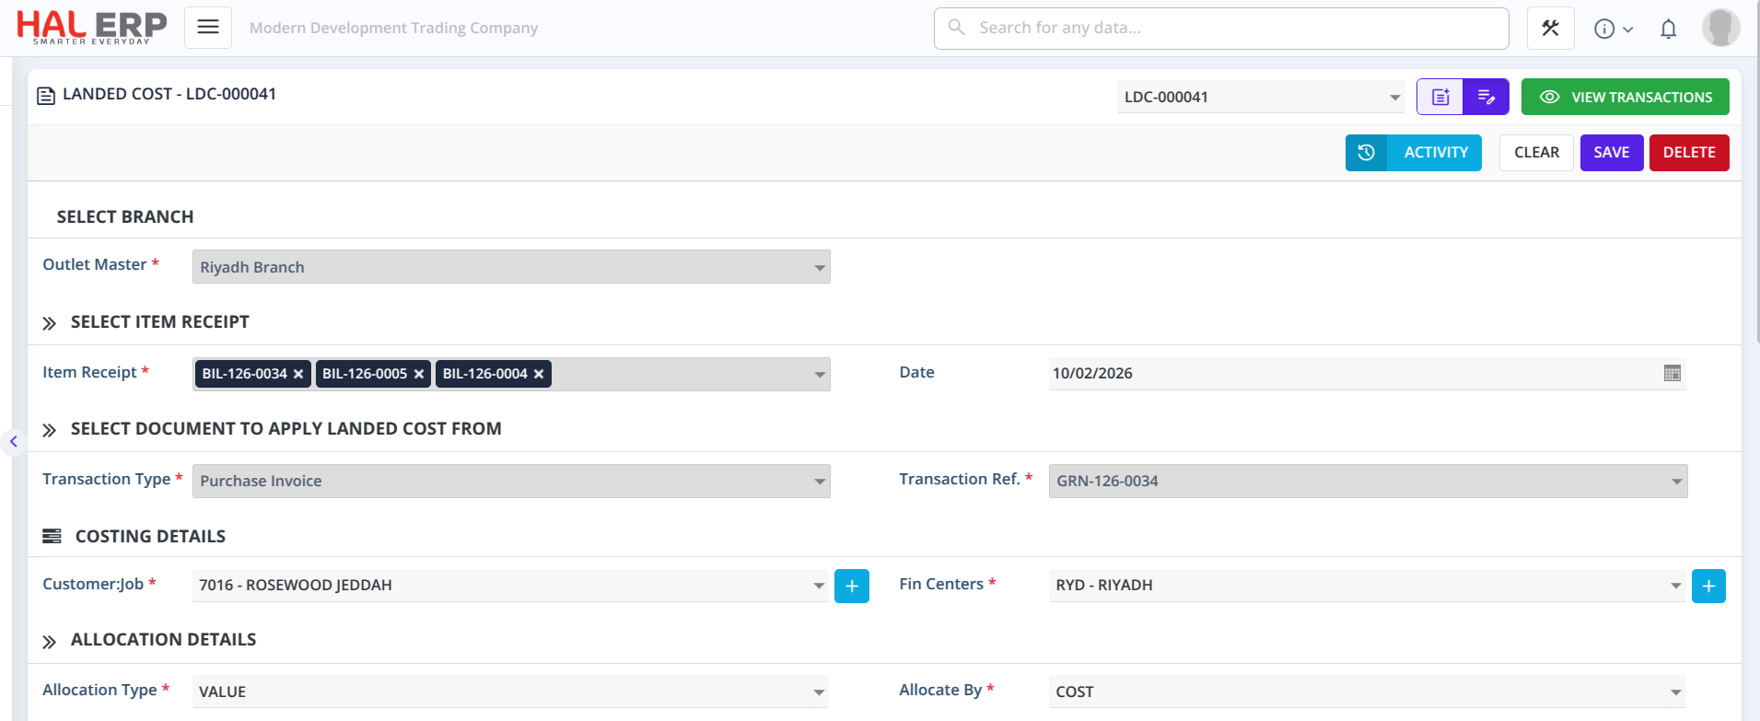Click the user profile avatar
This screenshot has height=721, width=1760.
coord(1719,28)
